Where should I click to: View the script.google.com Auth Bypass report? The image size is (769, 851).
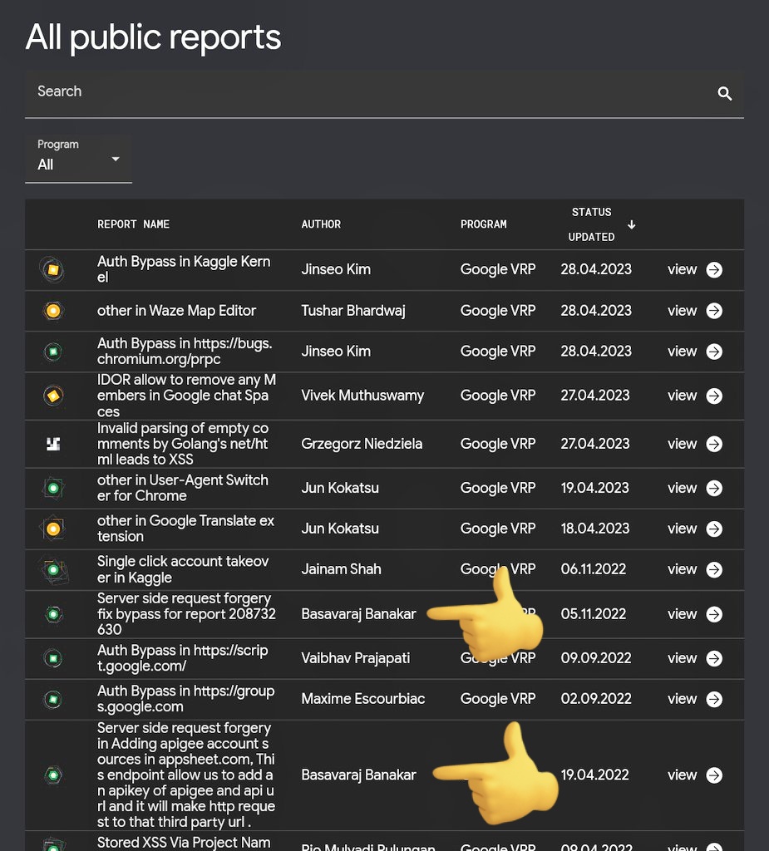coord(682,658)
